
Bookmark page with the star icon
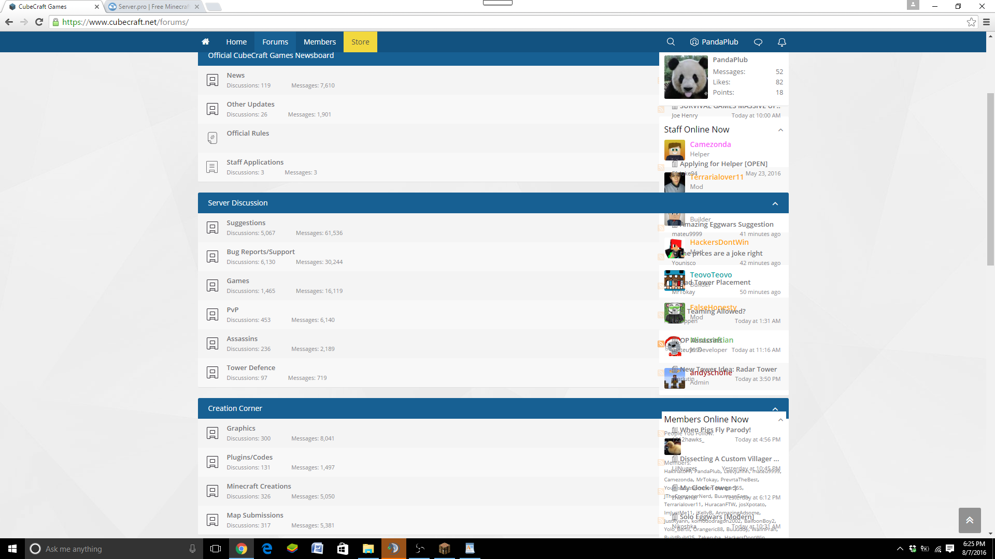click(971, 22)
